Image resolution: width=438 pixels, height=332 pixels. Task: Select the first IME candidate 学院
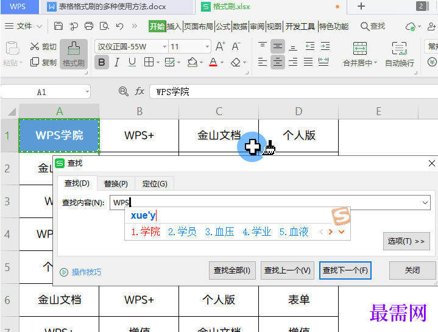click(146, 232)
